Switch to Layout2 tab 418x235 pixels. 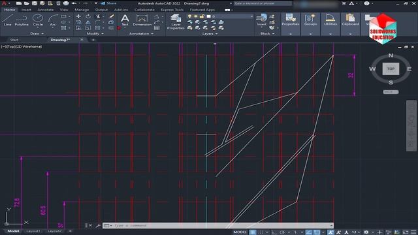pos(54,231)
